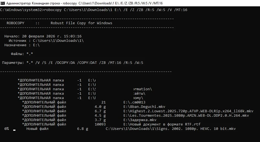Click the Файлы *.* line
The image size is (260, 142).
pos(22,54)
